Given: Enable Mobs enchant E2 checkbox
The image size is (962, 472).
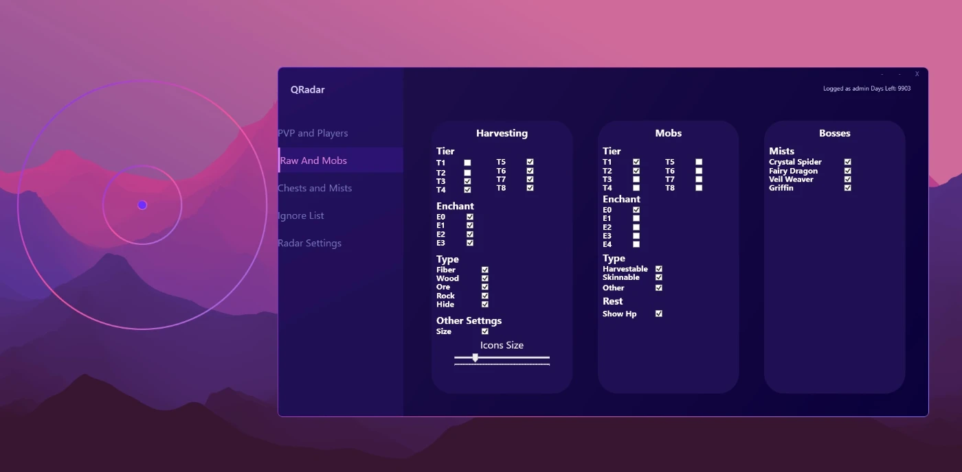Looking at the screenshot, I should click(x=636, y=227).
